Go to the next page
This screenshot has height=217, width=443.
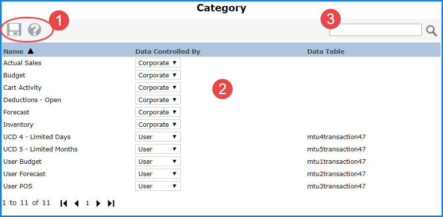pyautogui.click(x=98, y=203)
